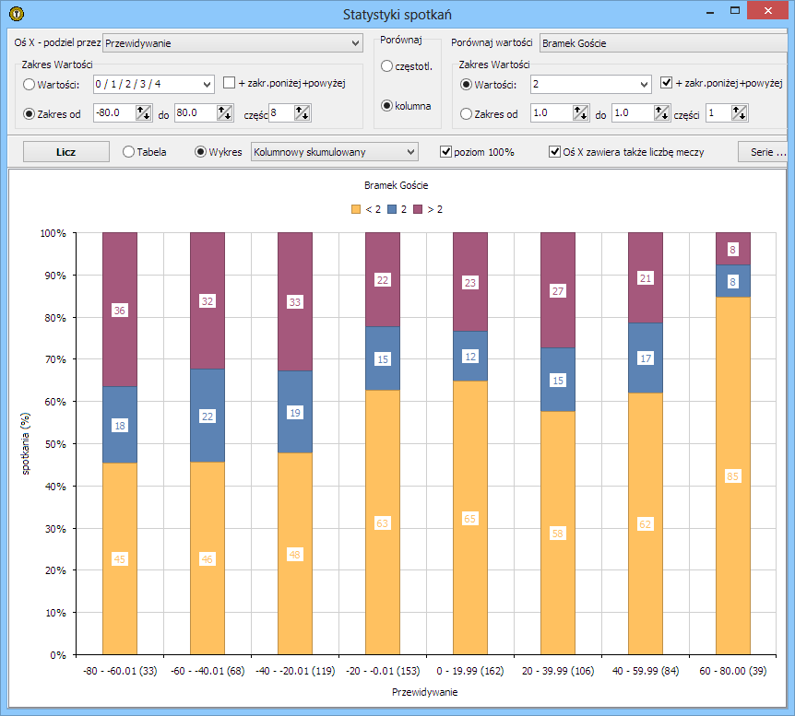Click the app icon in title bar

[17, 14]
